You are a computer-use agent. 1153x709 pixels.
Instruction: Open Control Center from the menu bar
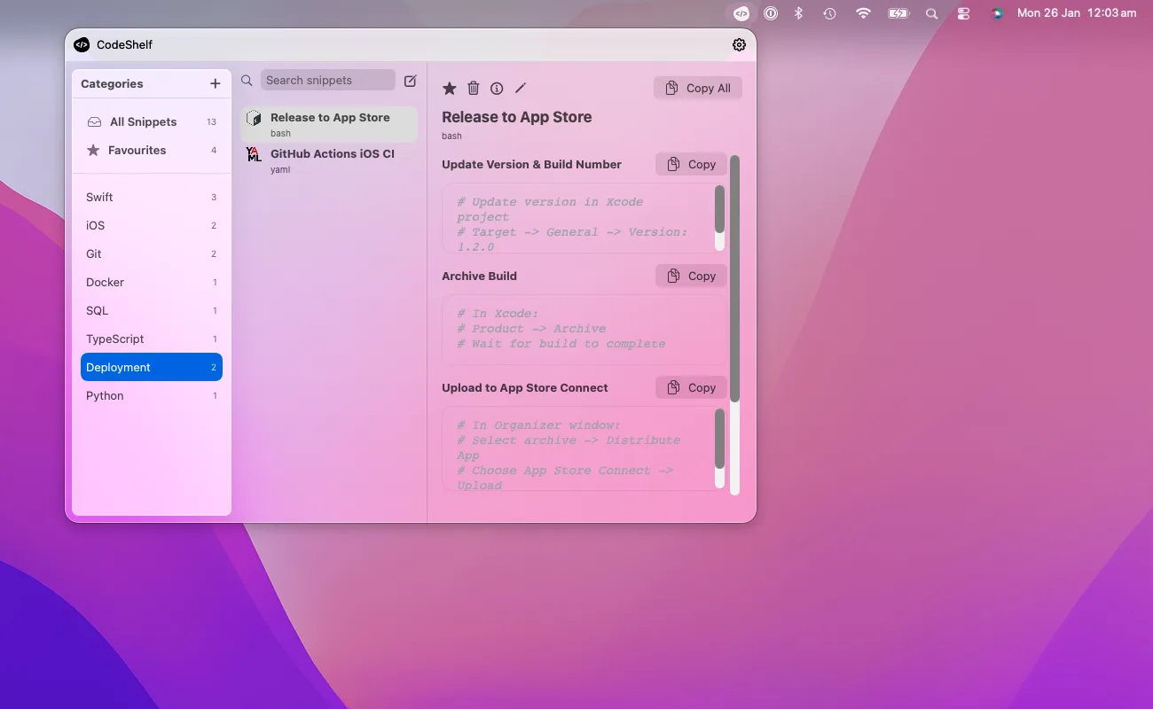[963, 13]
